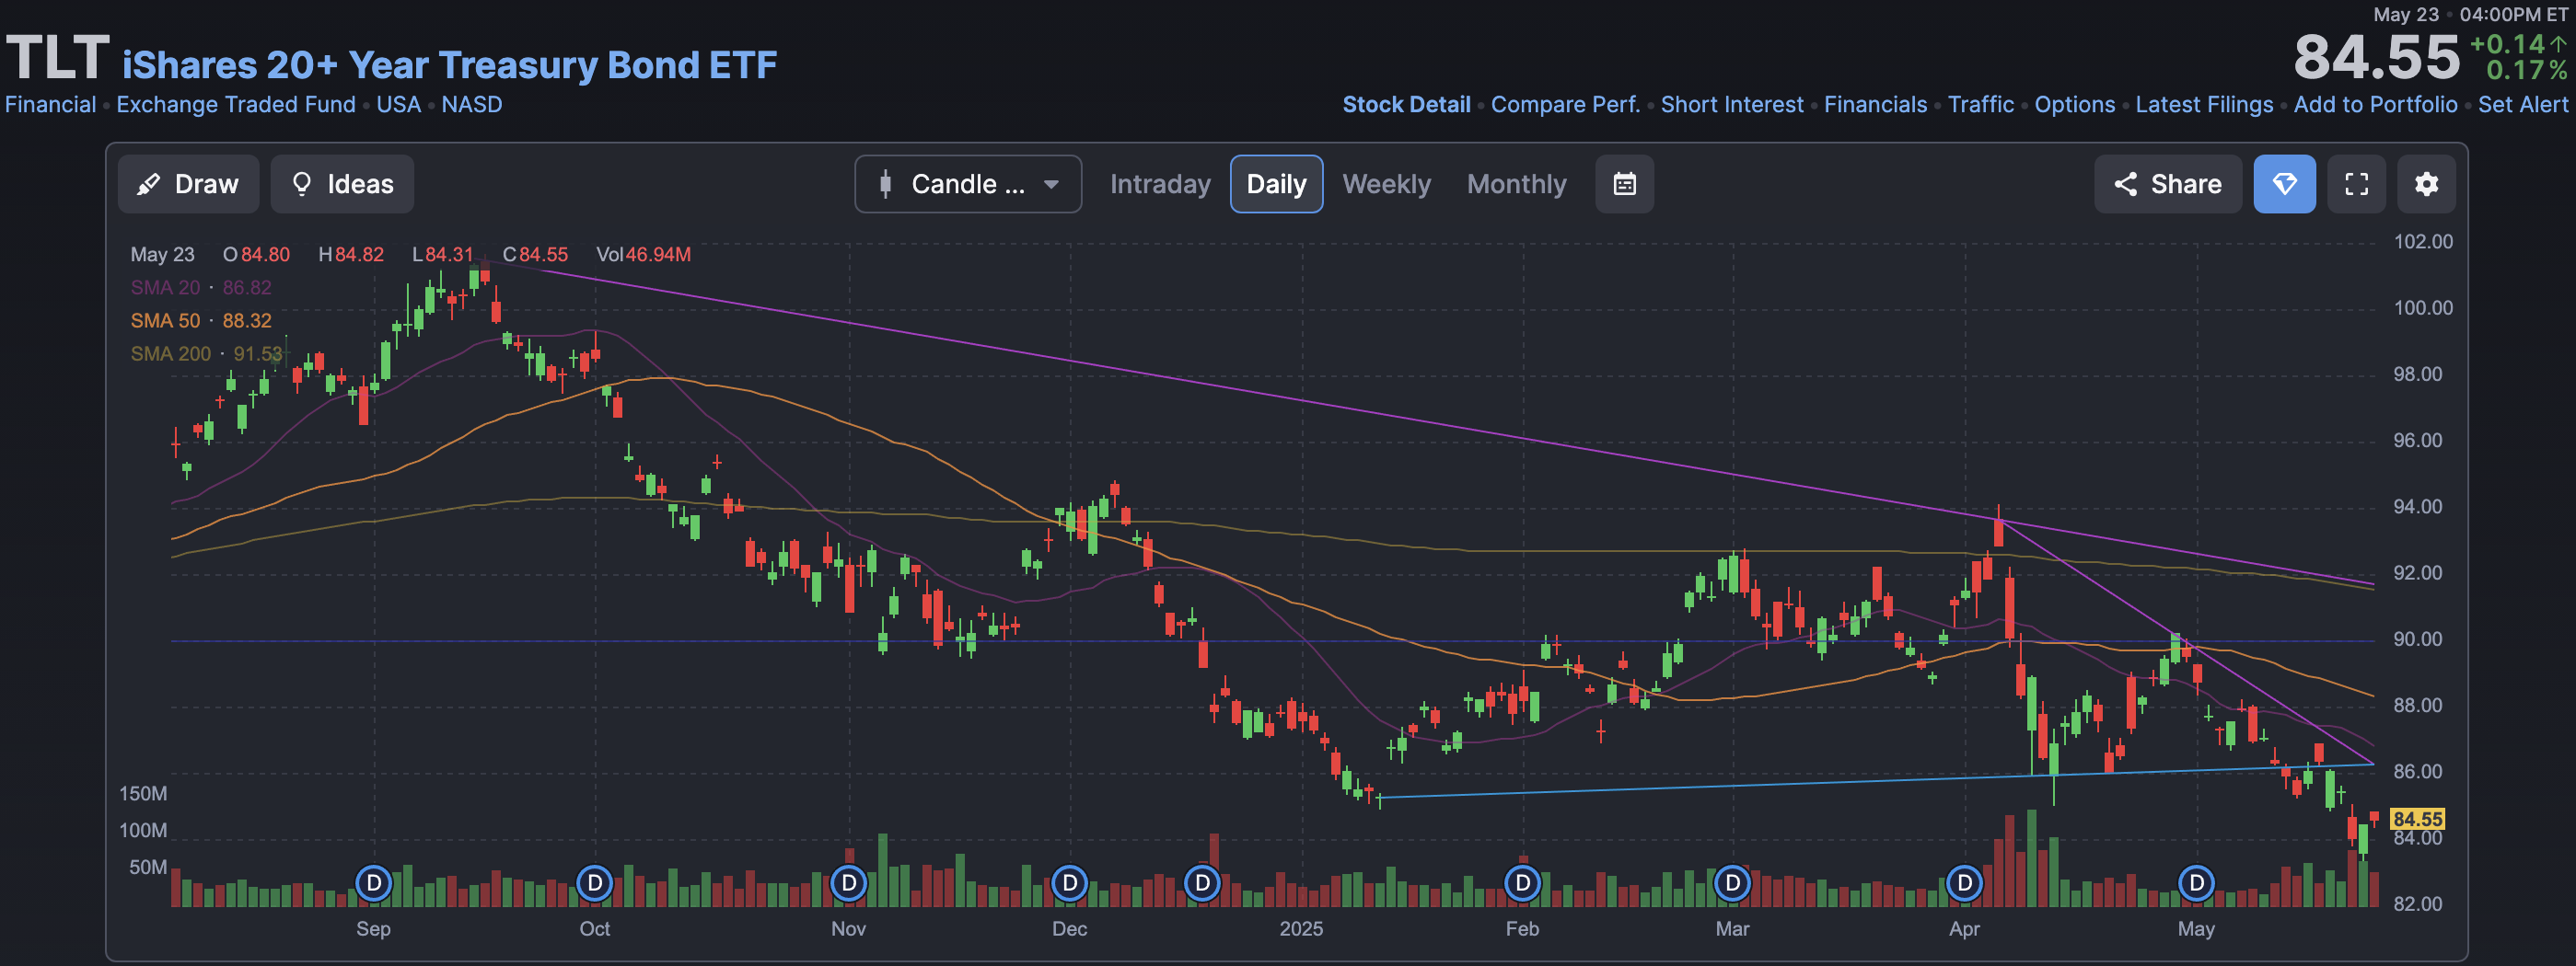
Task: Click the dividend marker near Oct
Action: pyautogui.click(x=595, y=883)
